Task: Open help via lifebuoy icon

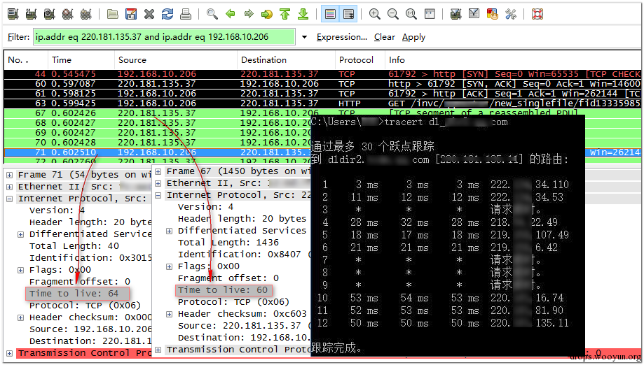Action: click(537, 14)
